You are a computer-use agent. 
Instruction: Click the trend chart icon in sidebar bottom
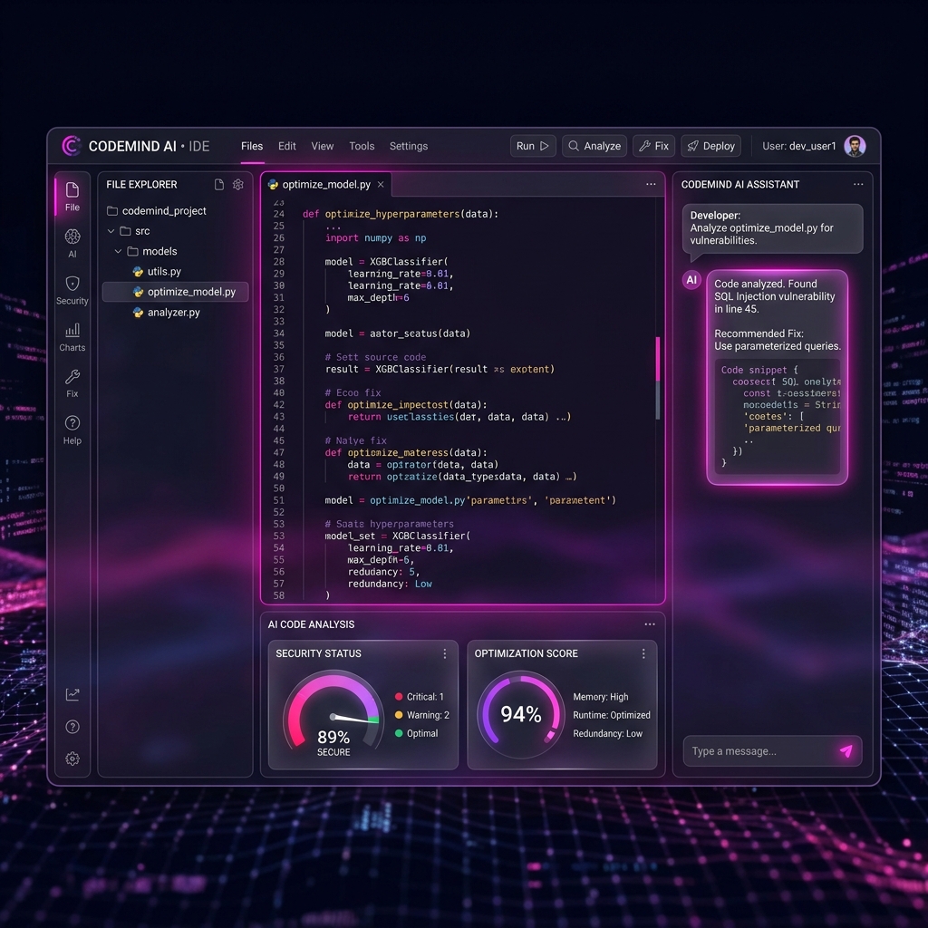click(x=72, y=694)
